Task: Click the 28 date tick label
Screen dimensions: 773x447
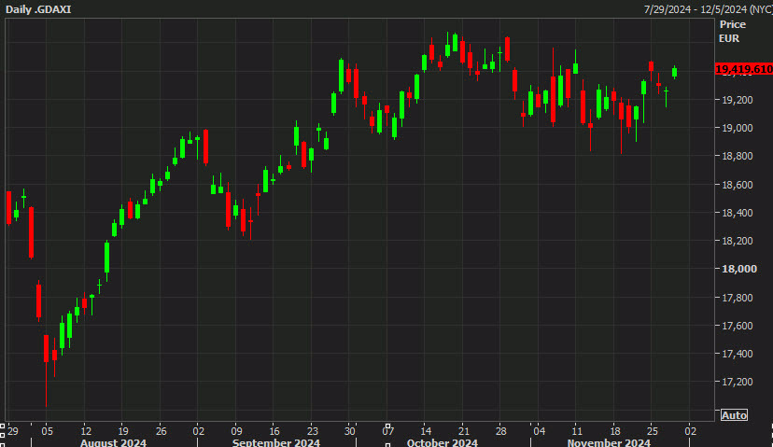Action: coord(501,431)
